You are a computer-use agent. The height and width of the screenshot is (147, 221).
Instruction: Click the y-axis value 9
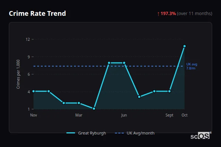click(x=29, y=57)
